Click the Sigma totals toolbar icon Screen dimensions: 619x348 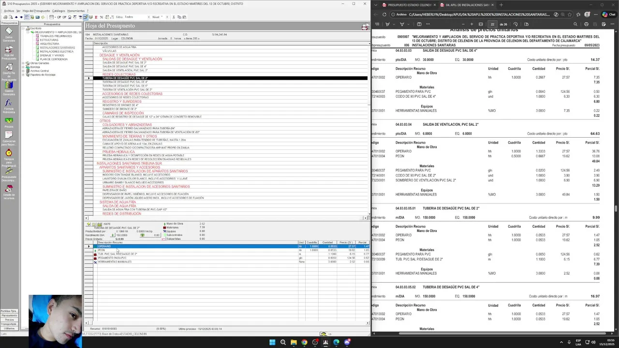[96, 17]
